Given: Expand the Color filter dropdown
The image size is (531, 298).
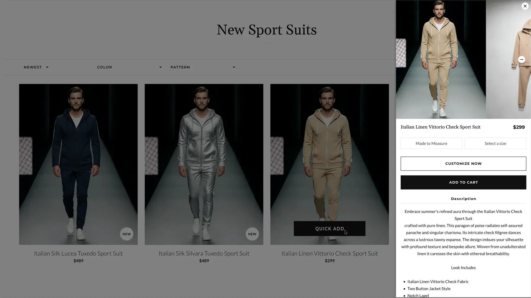Looking at the screenshot, I should (130, 67).
